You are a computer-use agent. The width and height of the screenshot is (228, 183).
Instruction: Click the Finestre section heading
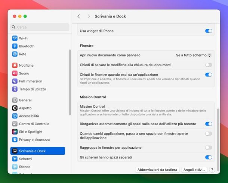87,46
